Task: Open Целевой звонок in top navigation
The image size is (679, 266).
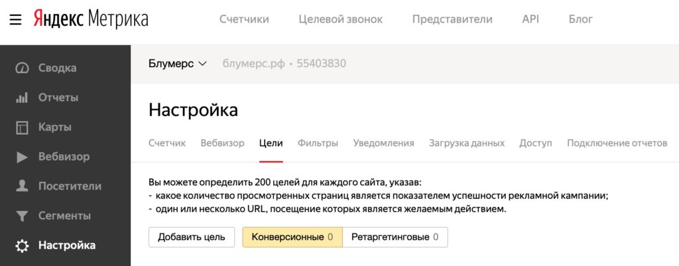Action: point(341,19)
